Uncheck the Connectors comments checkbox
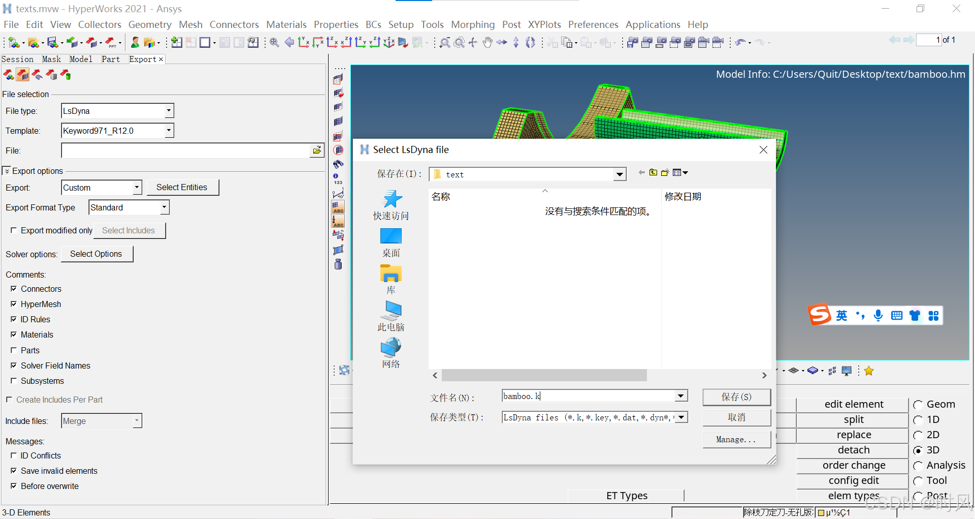975x519 pixels. click(x=14, y=289)
